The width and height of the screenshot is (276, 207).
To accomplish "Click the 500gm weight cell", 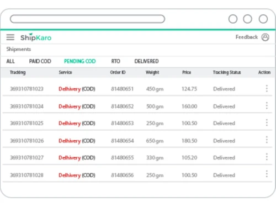I will (155, 107).
